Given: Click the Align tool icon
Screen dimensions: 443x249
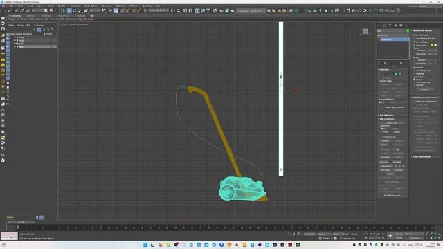Looking at the screenshot, I should [179, 11].
